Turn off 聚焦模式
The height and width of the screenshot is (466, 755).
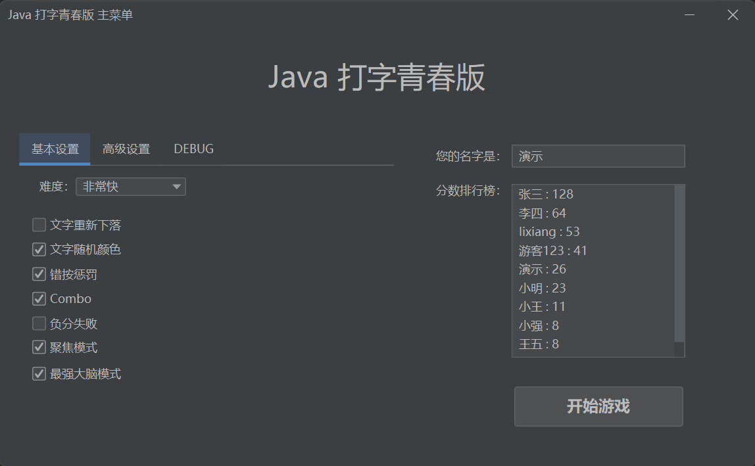click(x=38, y=348)
